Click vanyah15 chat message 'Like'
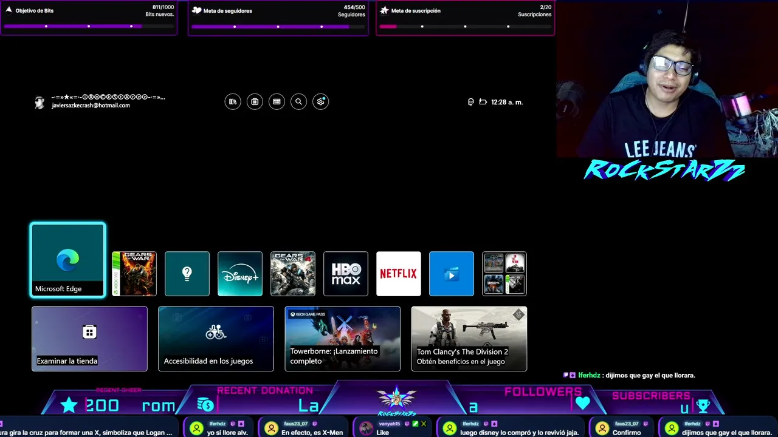This screenshot has height=437, width=778. click(382, 433)
